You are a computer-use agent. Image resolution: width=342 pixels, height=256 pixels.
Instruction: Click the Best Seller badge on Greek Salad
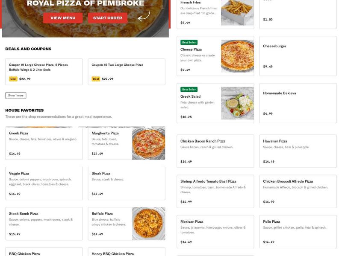188,90
